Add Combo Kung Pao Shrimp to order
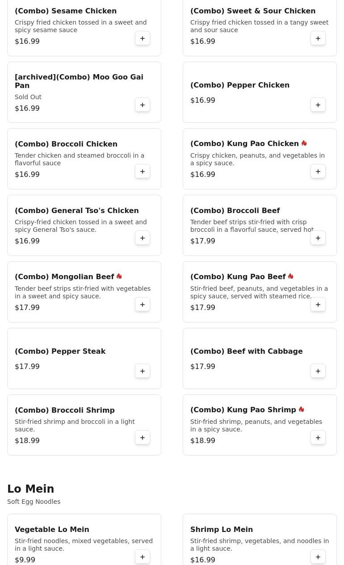Viewport: 344px width, 565px height. [x=318, y=438]
